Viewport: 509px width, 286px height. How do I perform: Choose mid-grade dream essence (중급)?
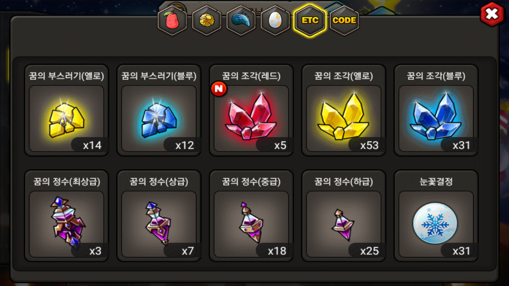(x=251, y=216)
